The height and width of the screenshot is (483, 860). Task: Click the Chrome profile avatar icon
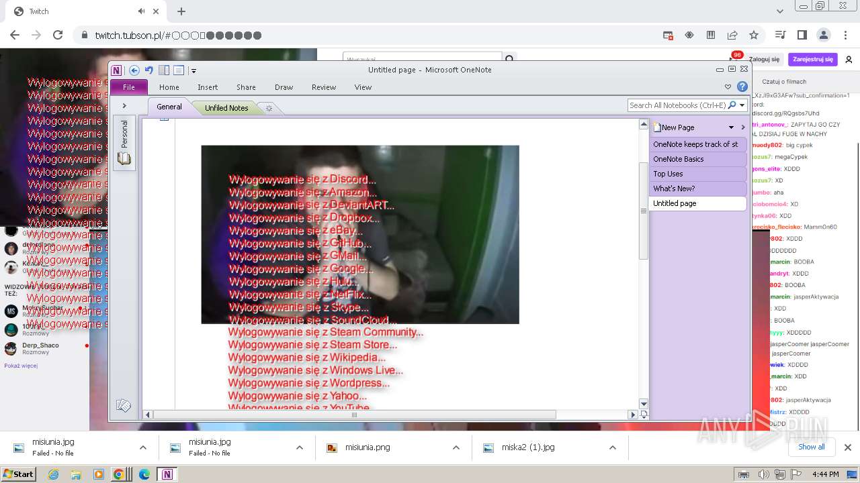[824, 35]
